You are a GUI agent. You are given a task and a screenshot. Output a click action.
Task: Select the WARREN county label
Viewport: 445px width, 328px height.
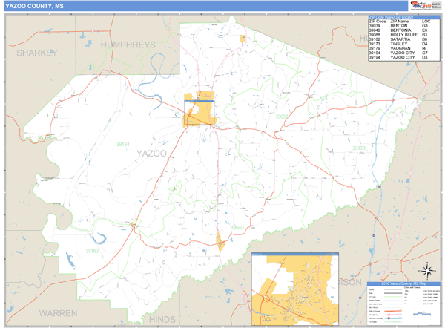59,312
